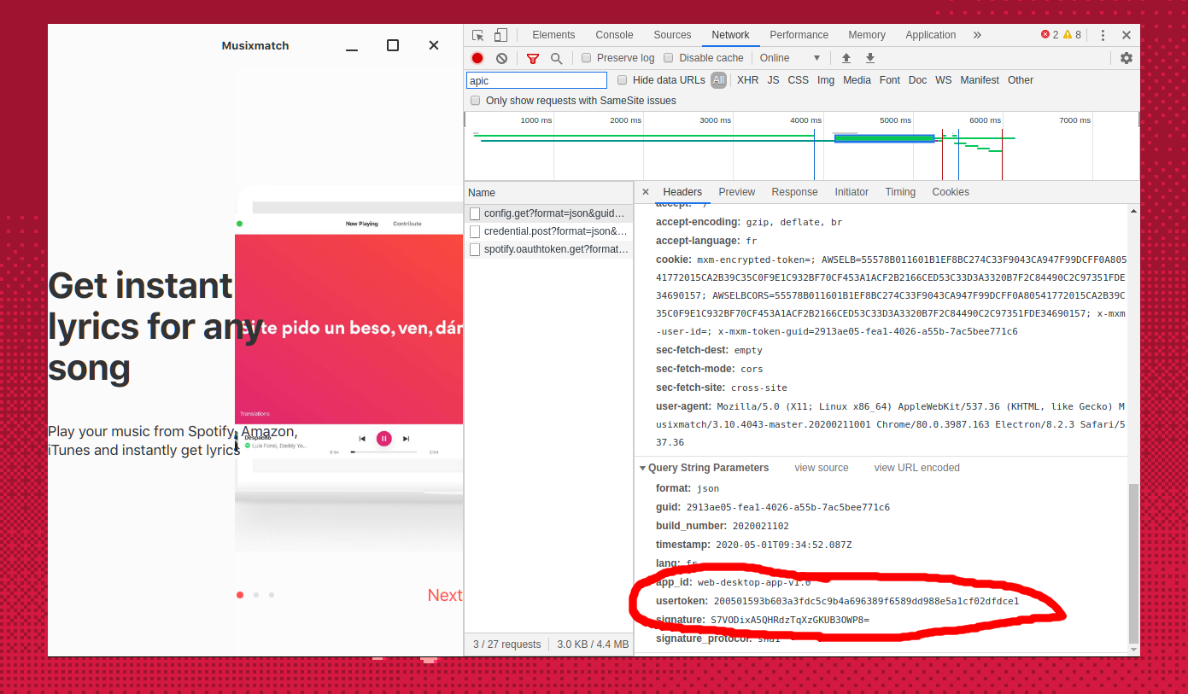Tick the Hide data URLs checkbox
This screenshot has height=694, width=1188.
point(623,80)
